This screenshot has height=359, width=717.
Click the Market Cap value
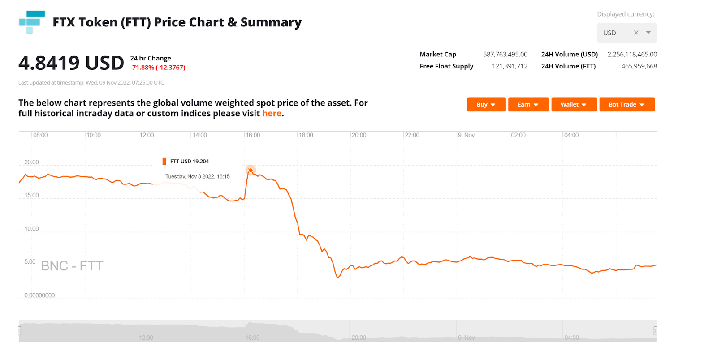505,54
